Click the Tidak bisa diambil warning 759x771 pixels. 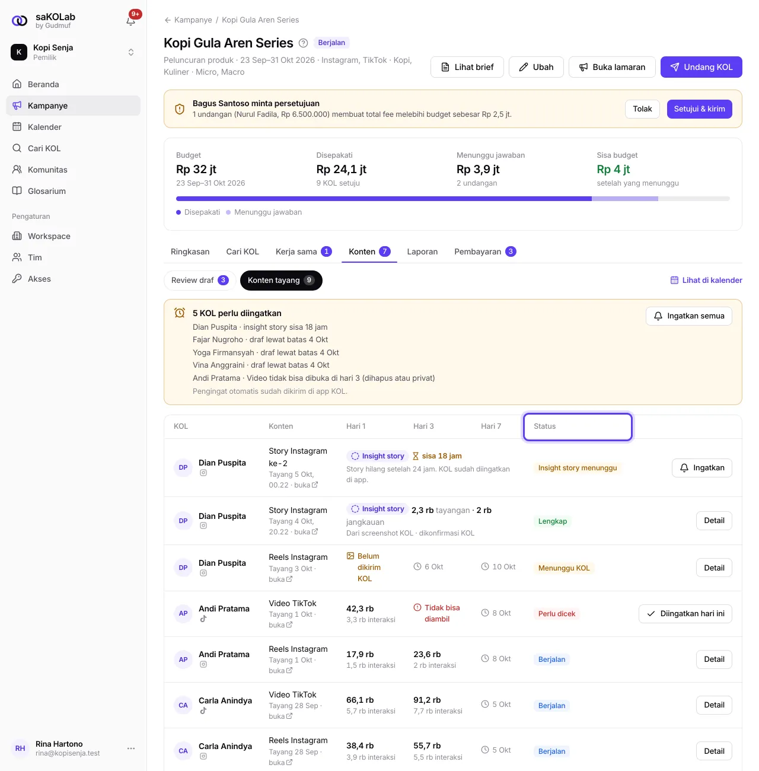437,613
